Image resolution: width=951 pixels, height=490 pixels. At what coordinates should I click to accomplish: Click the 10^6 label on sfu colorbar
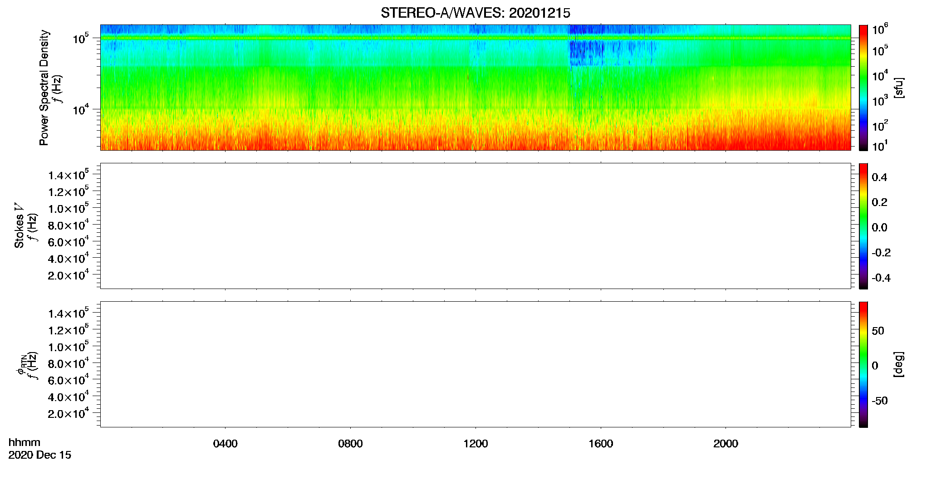tap(880, 29)
